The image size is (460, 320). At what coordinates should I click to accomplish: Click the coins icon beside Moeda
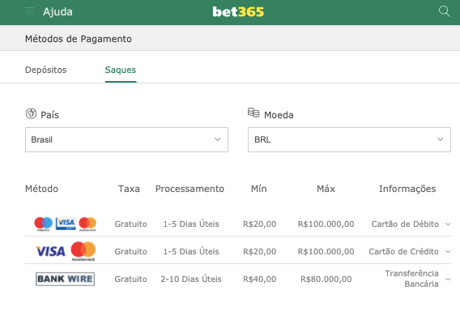253,113
